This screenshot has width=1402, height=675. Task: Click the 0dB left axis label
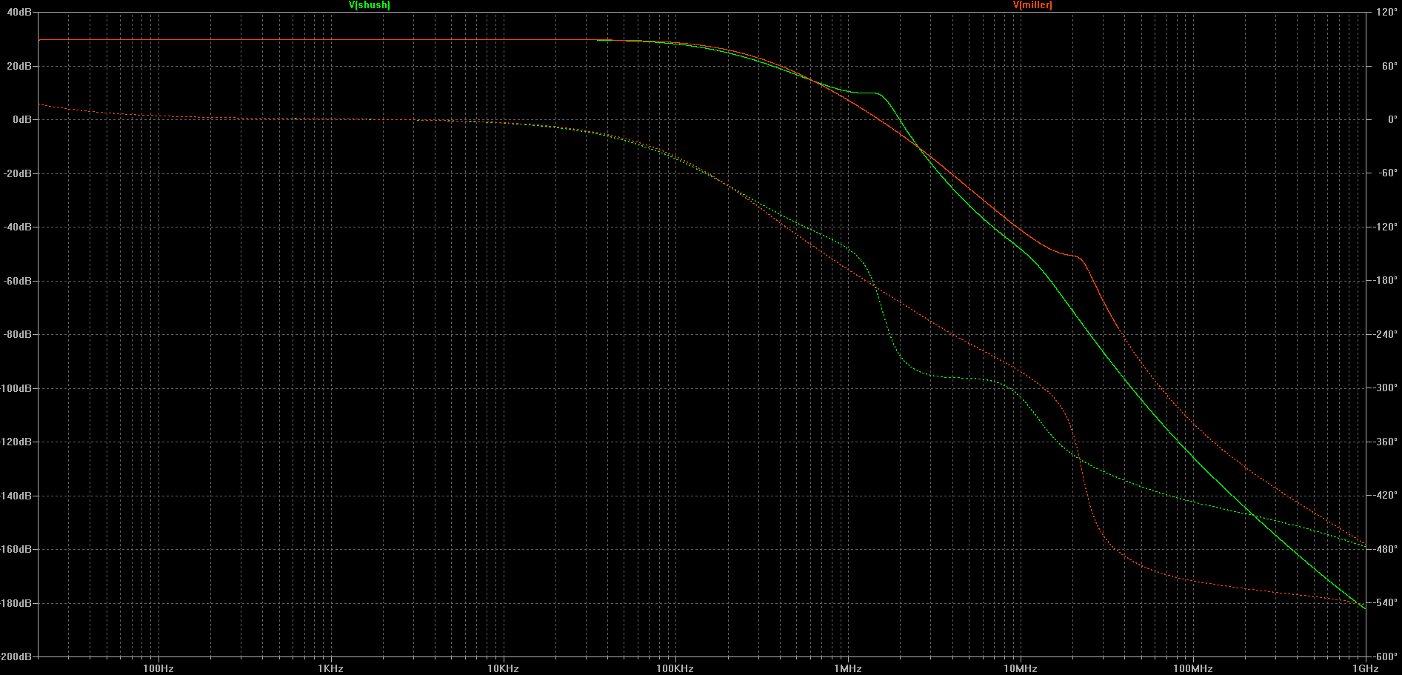point(21,119)
